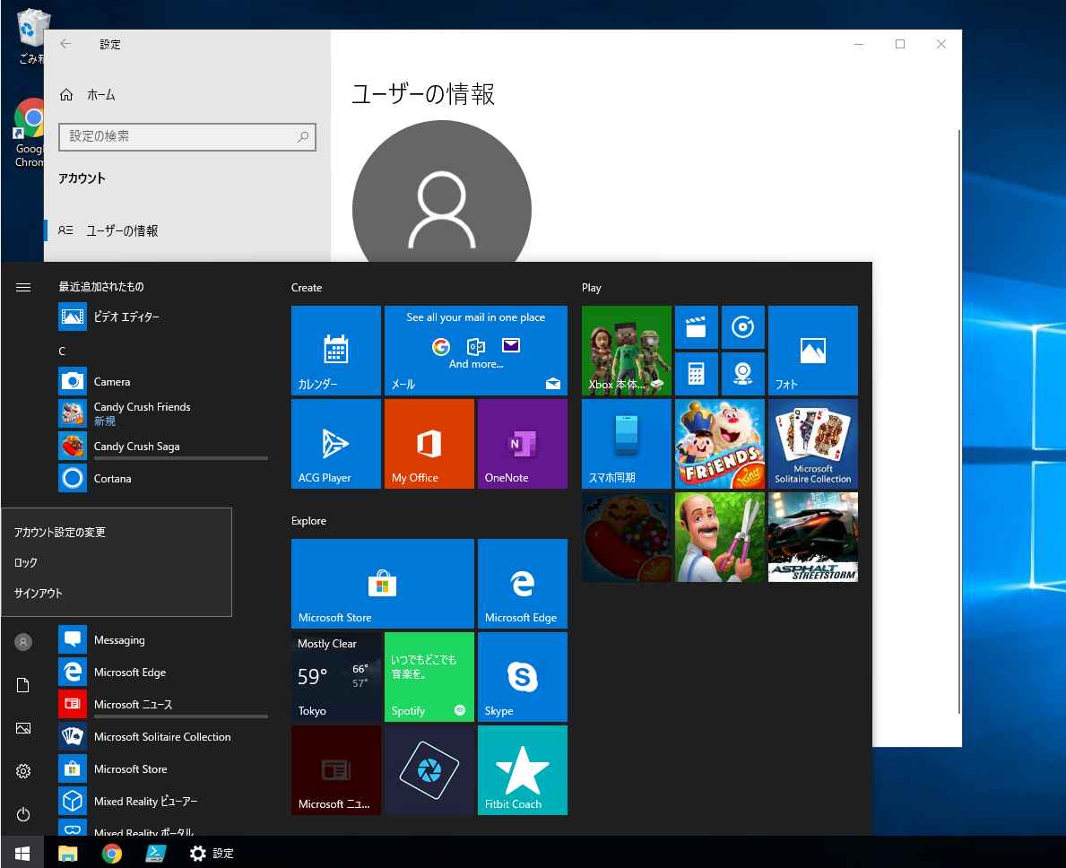Open Microsoft Edge in the app list
This screenshot has width=1066, height=868.
(x=163, y=673)
